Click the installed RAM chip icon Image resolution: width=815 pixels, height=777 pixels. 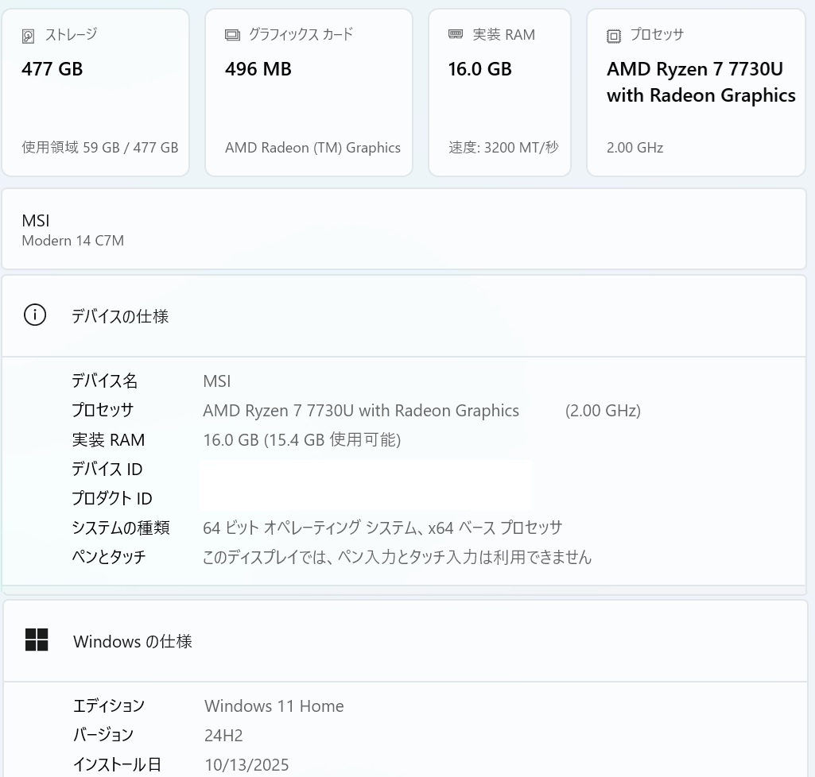pyautogui.click(x=456, y=34)
